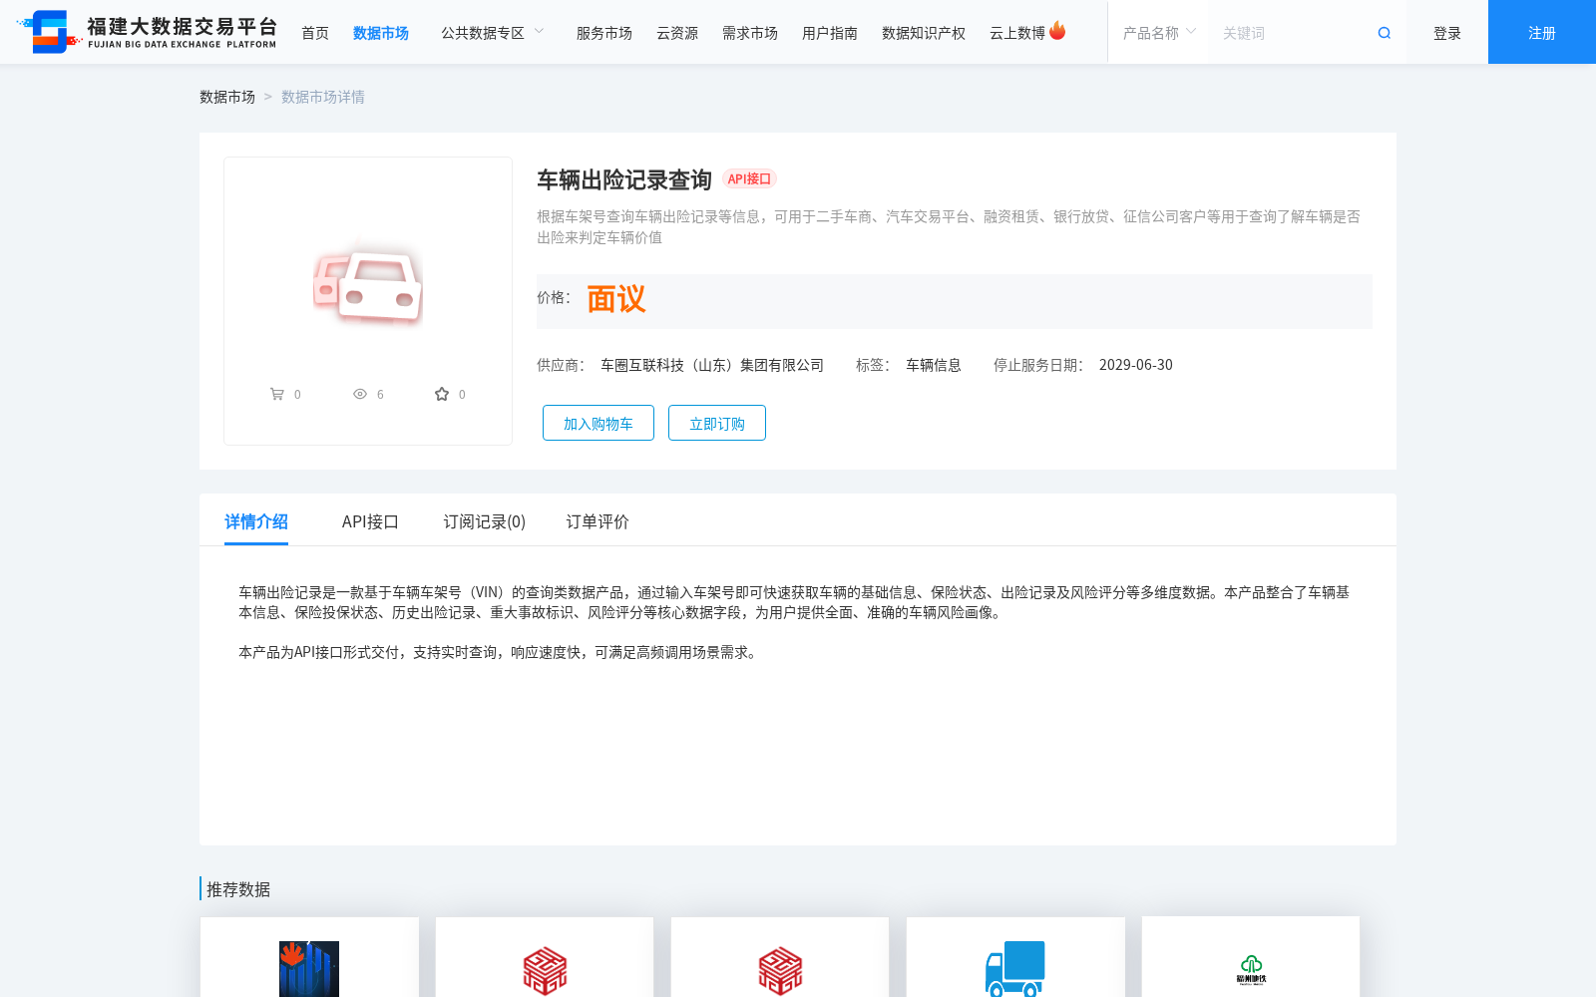Click the shopping cart count icon
The image size is (1596, 997).
click(277, 394)
